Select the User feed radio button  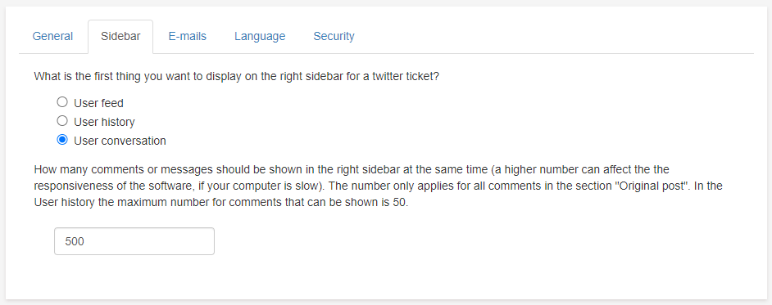pyautogui.click(x=62, y=102)
